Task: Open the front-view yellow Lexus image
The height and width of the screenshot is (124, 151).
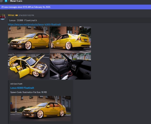Action: coord(29,40)
